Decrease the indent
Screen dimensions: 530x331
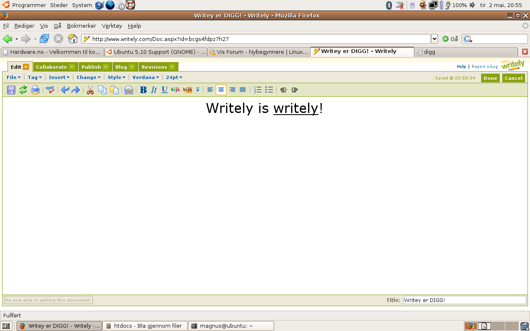coord(283,90)
